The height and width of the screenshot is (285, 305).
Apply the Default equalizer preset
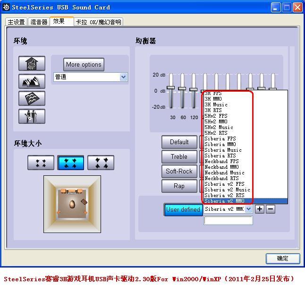pos(179,142)
